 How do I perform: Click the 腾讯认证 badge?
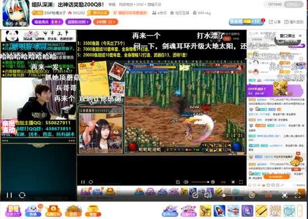click(98, 13)
